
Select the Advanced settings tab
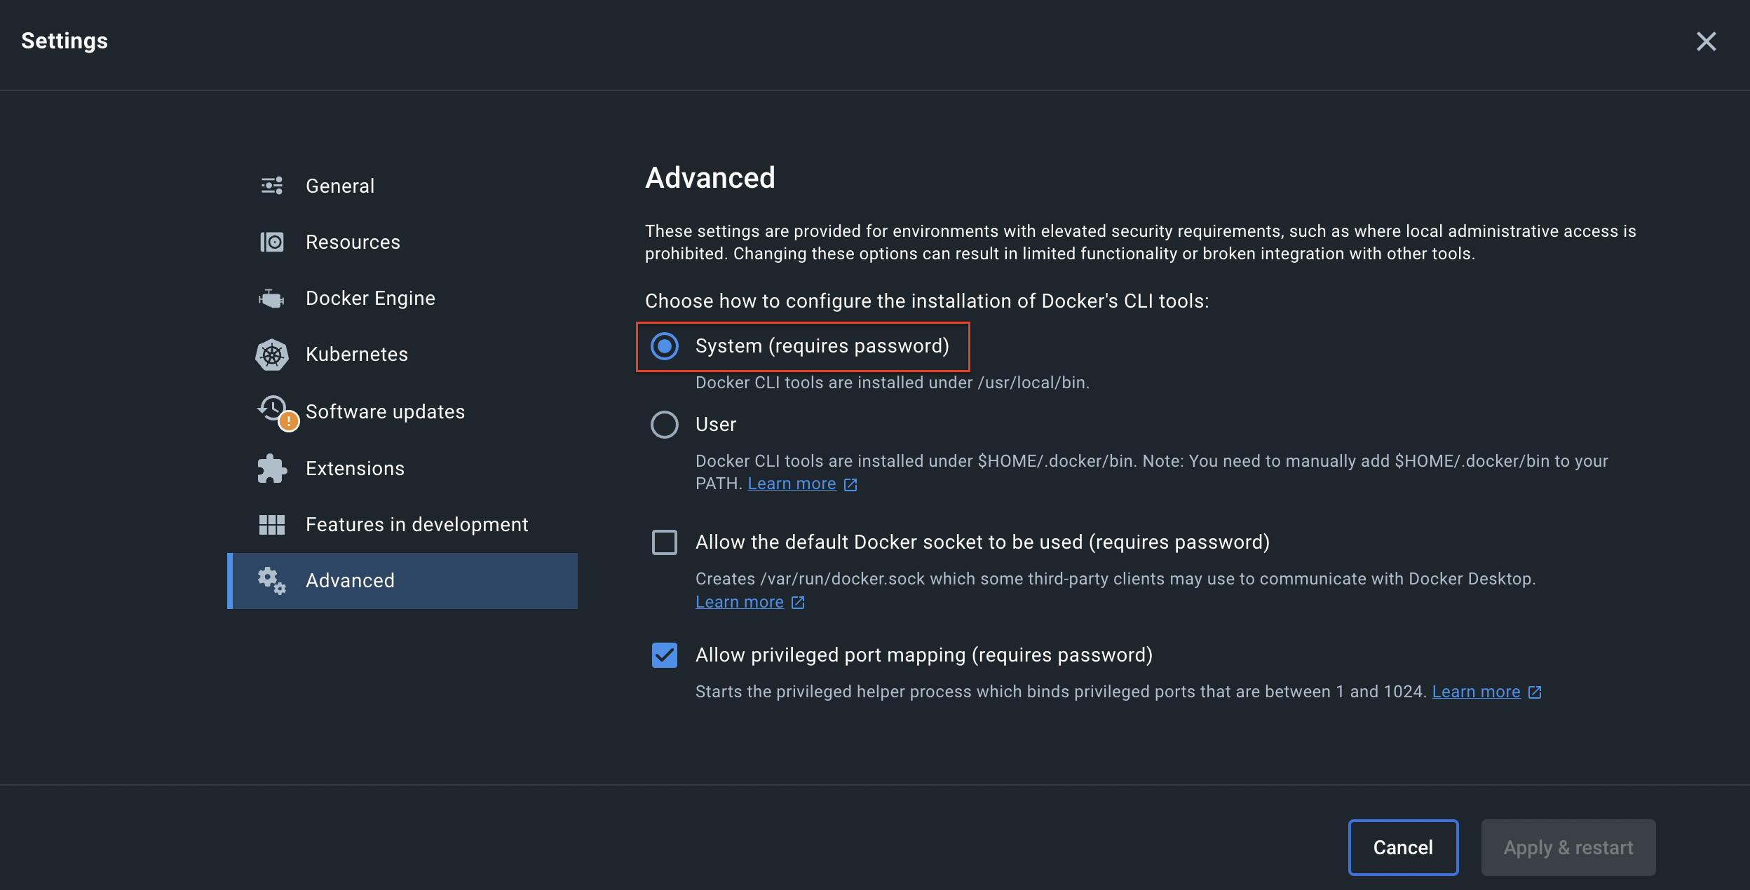point(402,581)
